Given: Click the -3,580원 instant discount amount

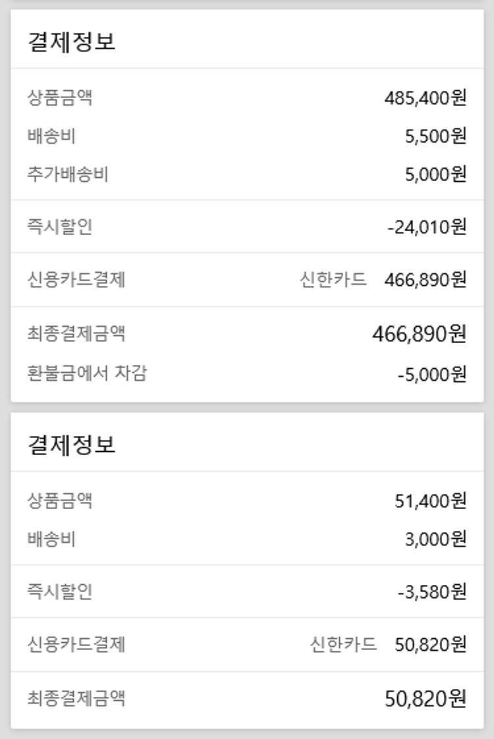Looking at the screenshot, I should 432,591.
